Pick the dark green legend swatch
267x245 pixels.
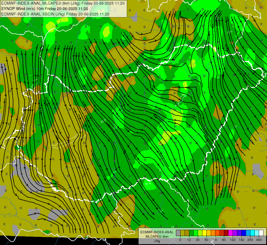pyautogui.click(x=191, y=233)
